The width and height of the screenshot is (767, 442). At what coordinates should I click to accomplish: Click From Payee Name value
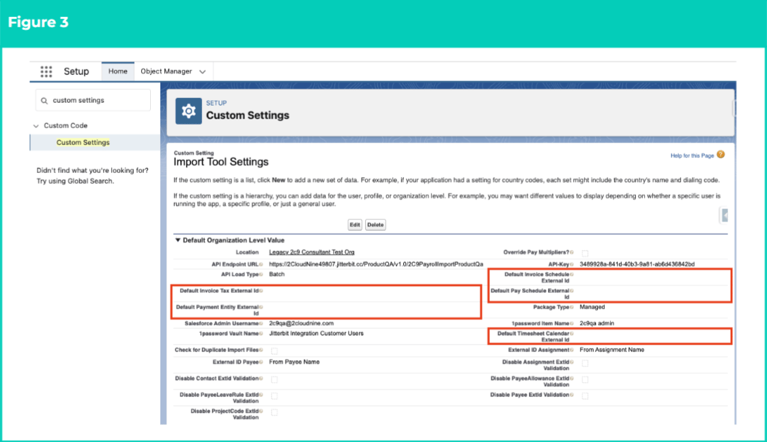point(294,362)
